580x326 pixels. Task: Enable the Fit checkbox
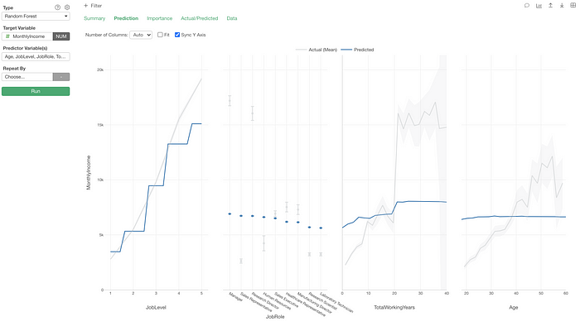tap(160, 35)
